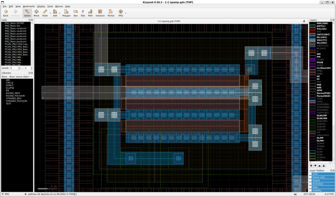
Task: Open the Macros menu
Action: click(59, 6)
